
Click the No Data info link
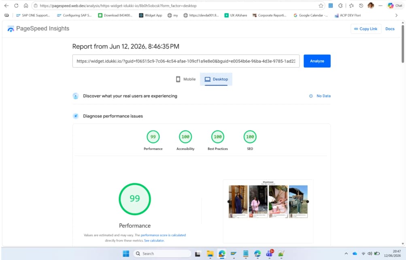coord(320,96)
